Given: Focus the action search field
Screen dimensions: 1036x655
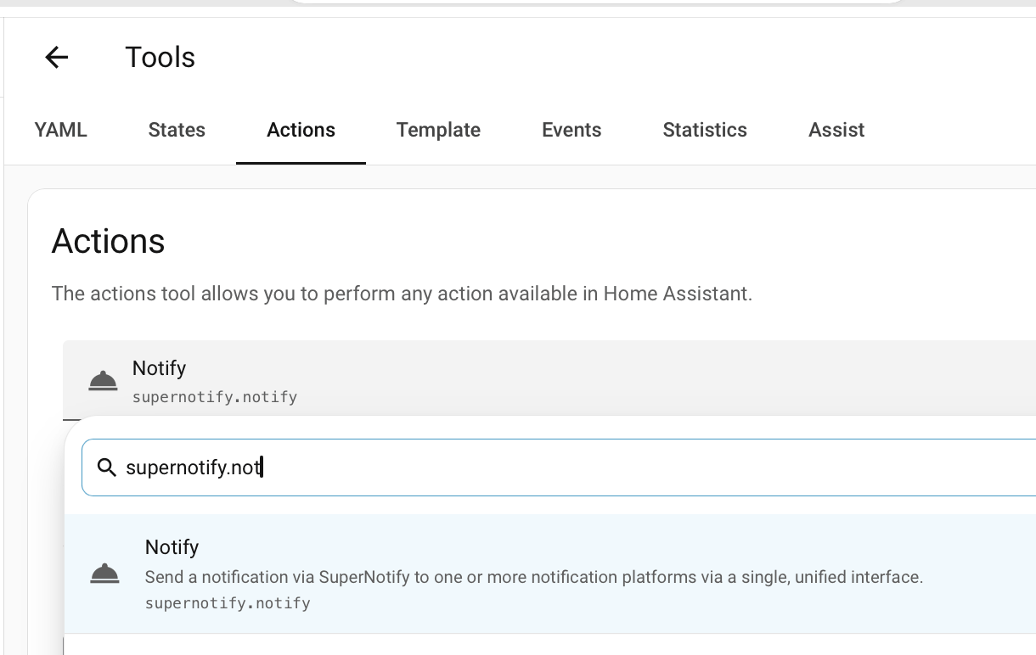Looking at the screenshot, I should pyautogui.click(x=559, y=467).
